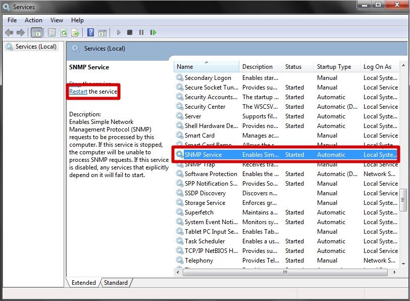Image resolution: width=410 pixels, height=301 pixels.
Task: Switch to the Standard tab
Action: coord(116,283)
